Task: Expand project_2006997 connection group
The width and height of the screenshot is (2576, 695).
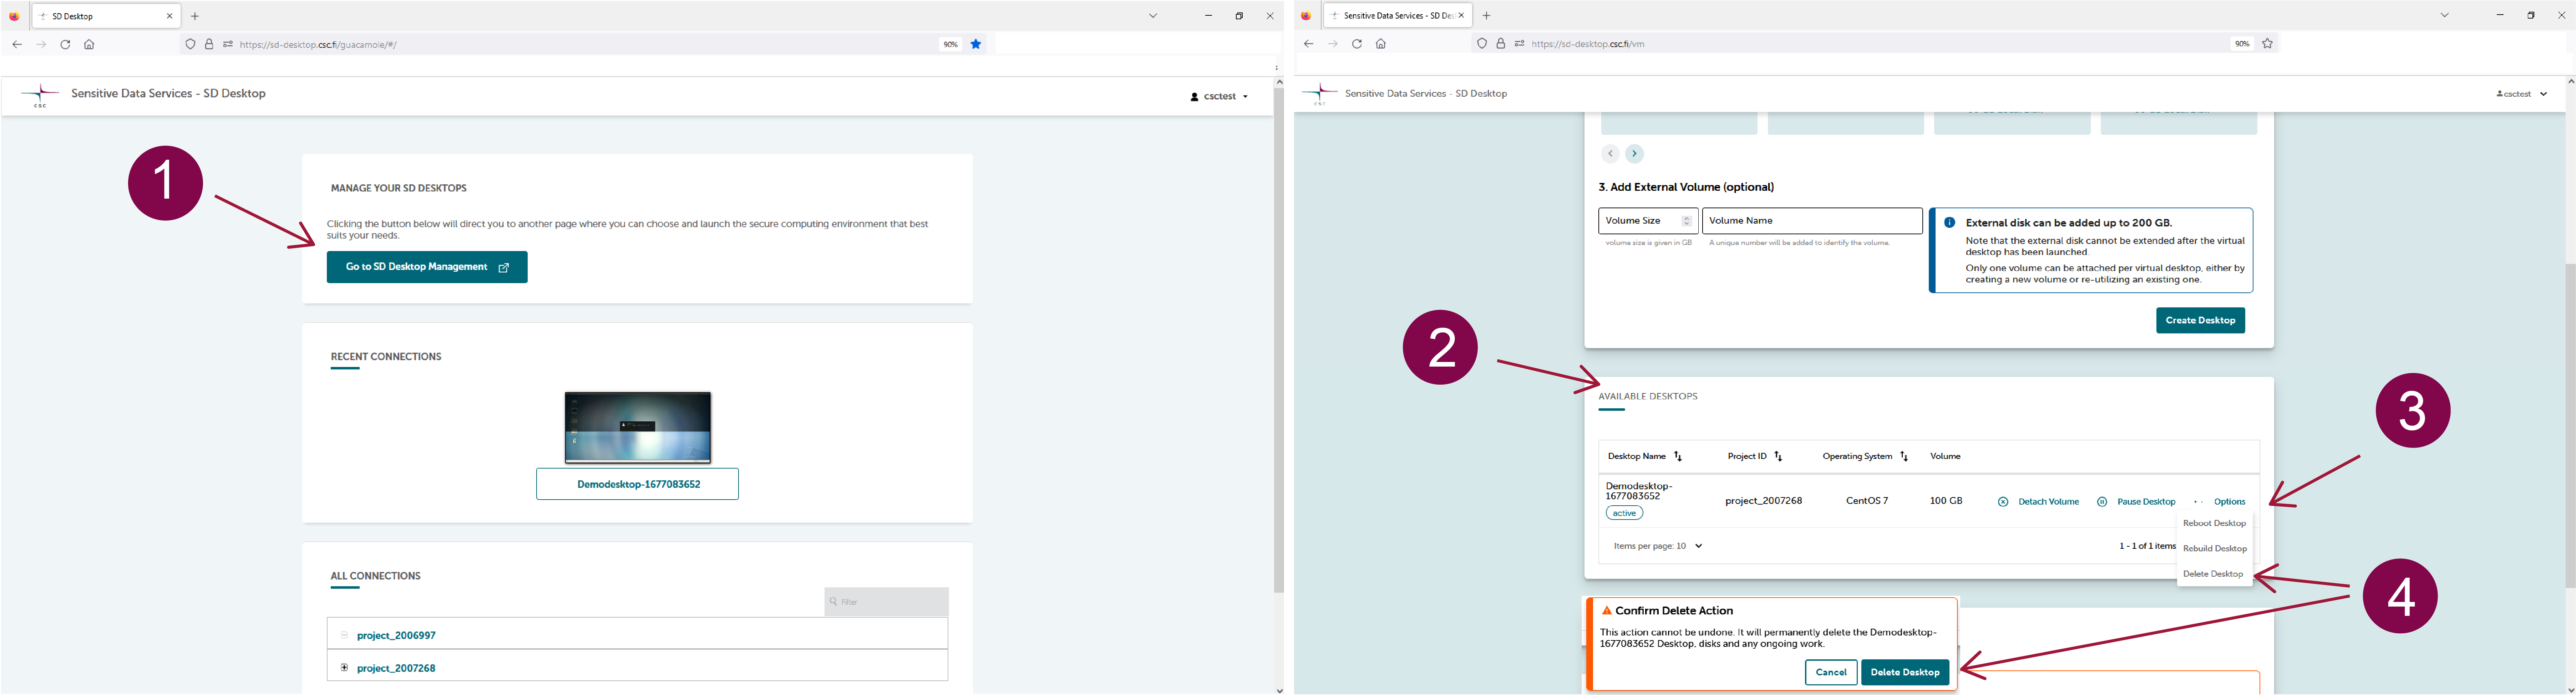Action: pyautogui.click(x=344, y=635)
